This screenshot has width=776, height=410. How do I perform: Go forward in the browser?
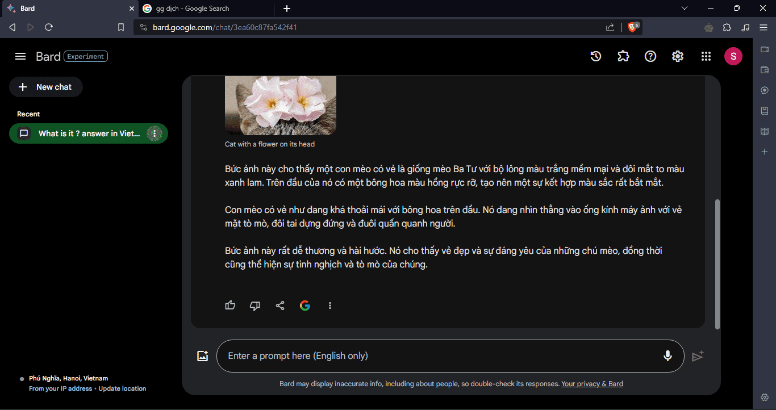click(31, 27)
